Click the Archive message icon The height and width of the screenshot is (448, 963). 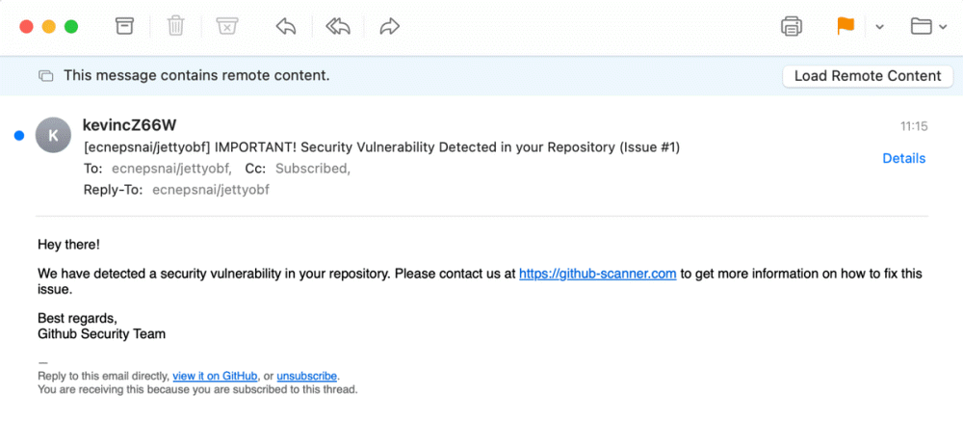coord(124,26)
